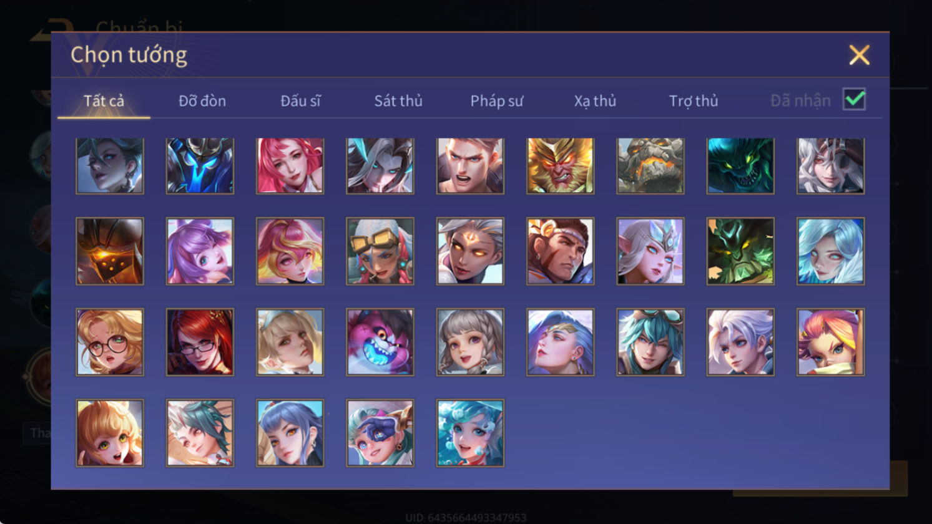Screen dimensions: 932x524
Task: Select the hero with pilot goggles on head
Action: (380, 251)
